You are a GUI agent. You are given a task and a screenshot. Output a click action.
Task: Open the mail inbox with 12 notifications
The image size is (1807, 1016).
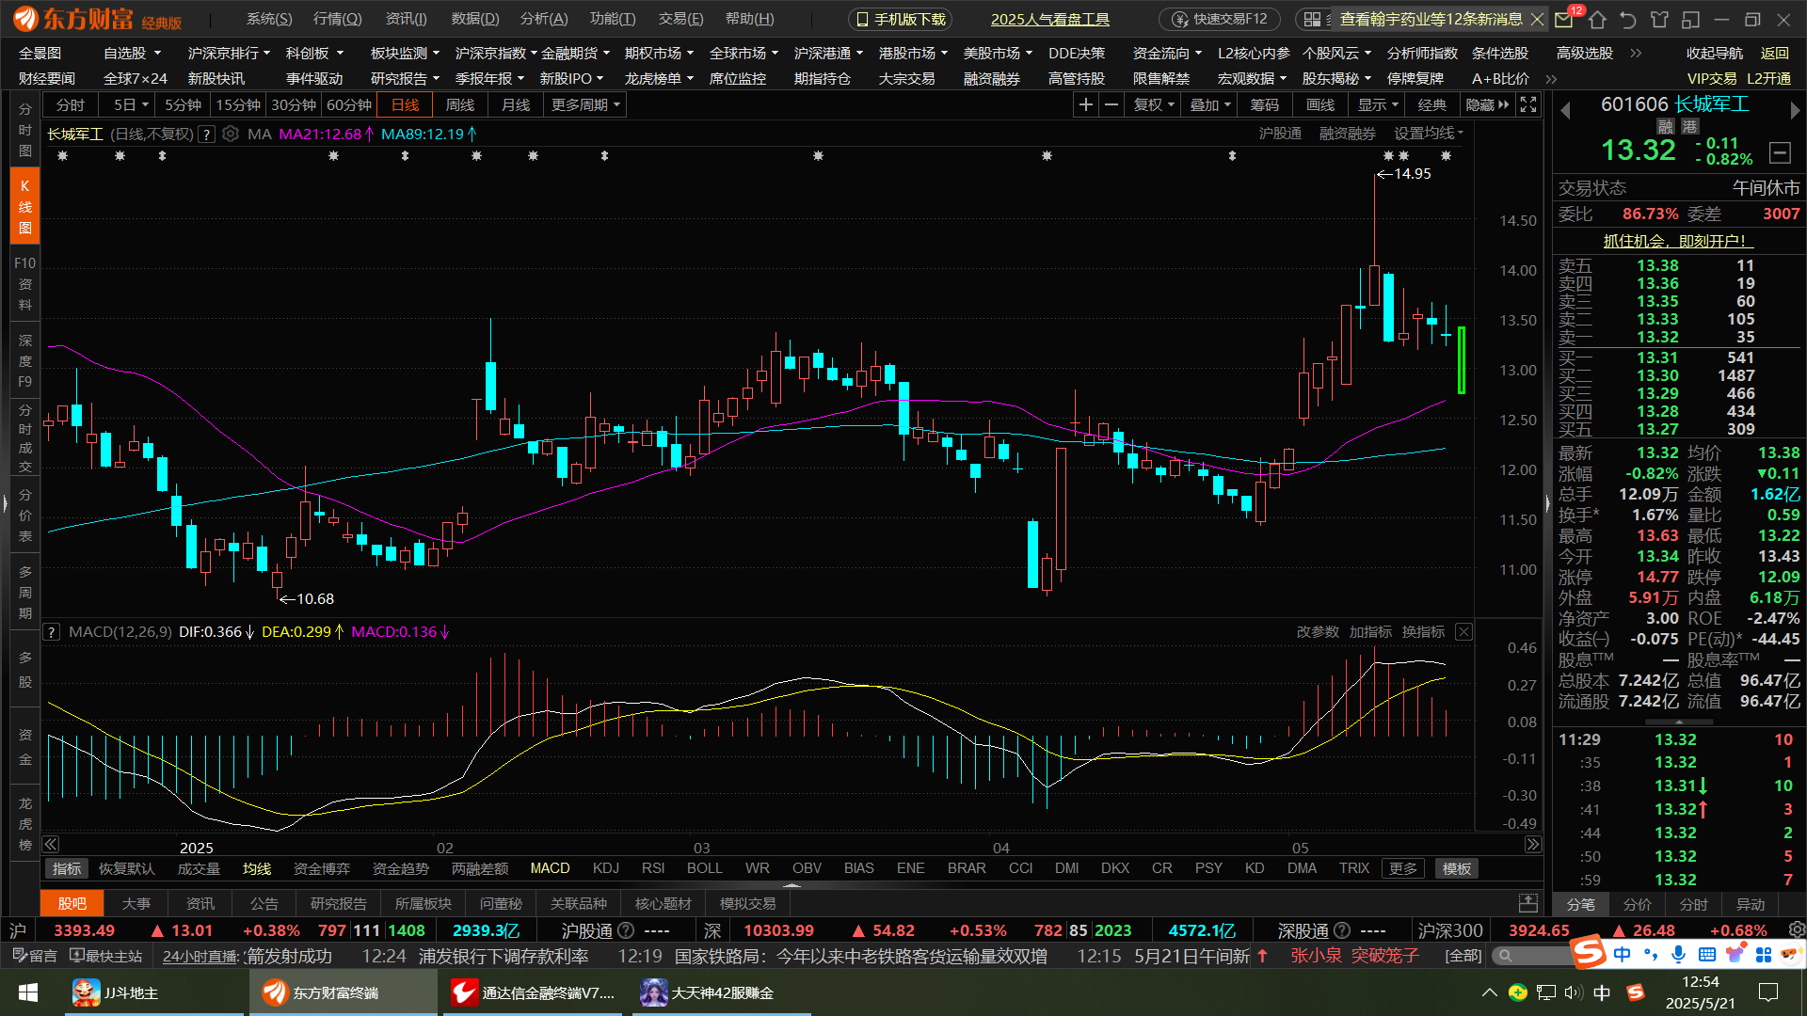(1564, 20)
